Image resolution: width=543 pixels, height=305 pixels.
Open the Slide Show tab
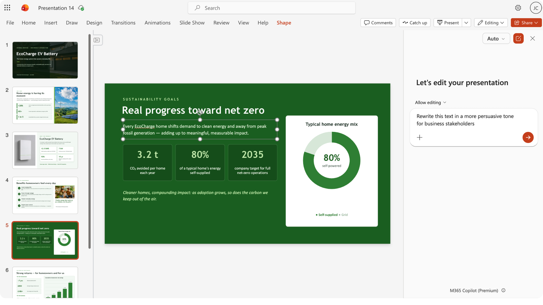tap(192, 23)
